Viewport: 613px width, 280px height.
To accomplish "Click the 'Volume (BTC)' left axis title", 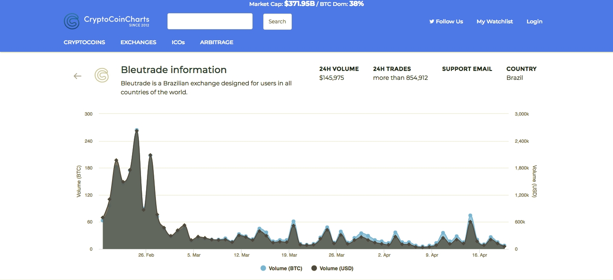I will (79, 181).
